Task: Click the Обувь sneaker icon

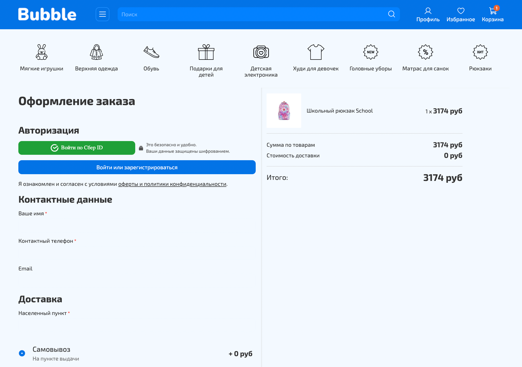Action: coord(151,52)
